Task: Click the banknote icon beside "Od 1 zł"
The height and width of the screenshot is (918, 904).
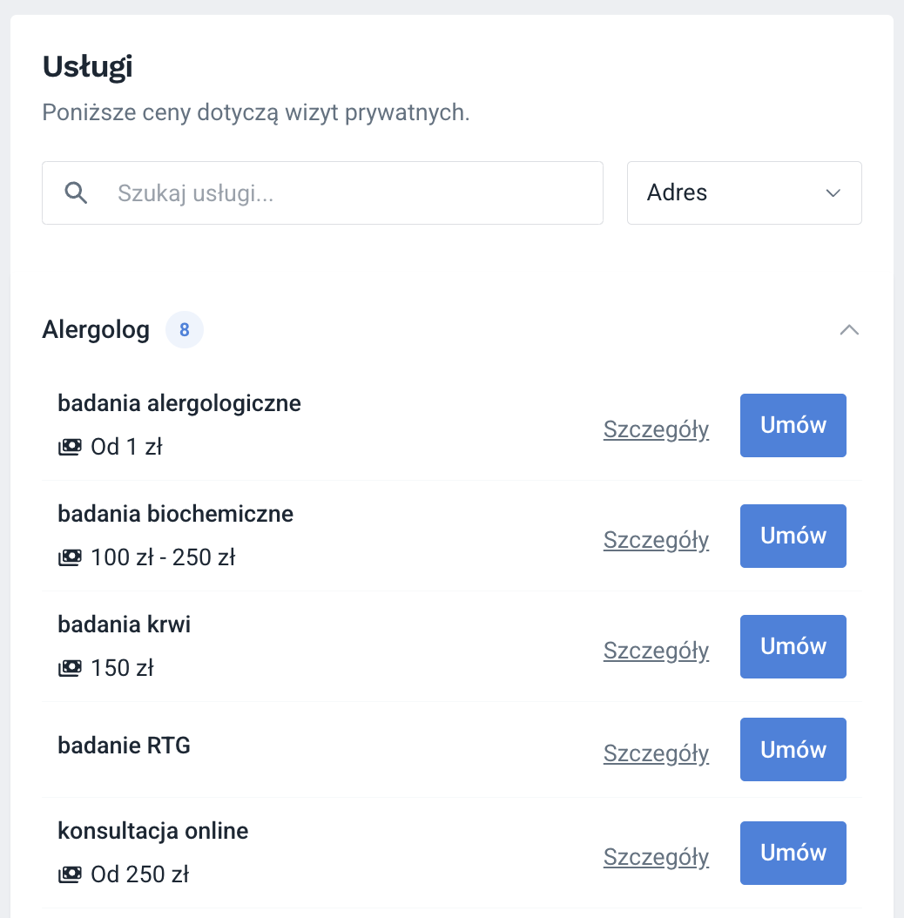Action: (70, 446)
